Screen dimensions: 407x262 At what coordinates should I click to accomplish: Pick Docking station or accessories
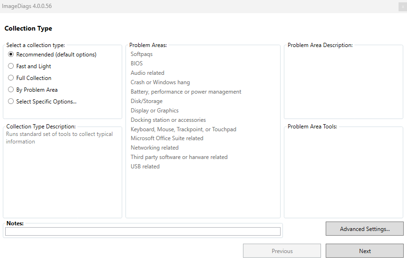(168, 120)
